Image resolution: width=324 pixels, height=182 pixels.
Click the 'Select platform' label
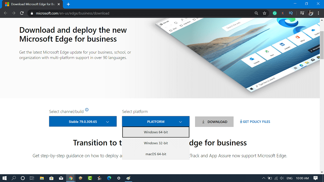coord(135,111)
